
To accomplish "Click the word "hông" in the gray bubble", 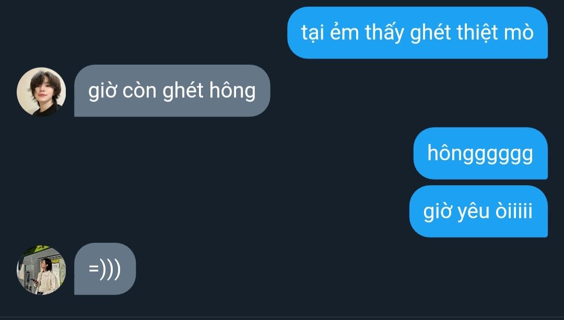I will tap(232, 91).
